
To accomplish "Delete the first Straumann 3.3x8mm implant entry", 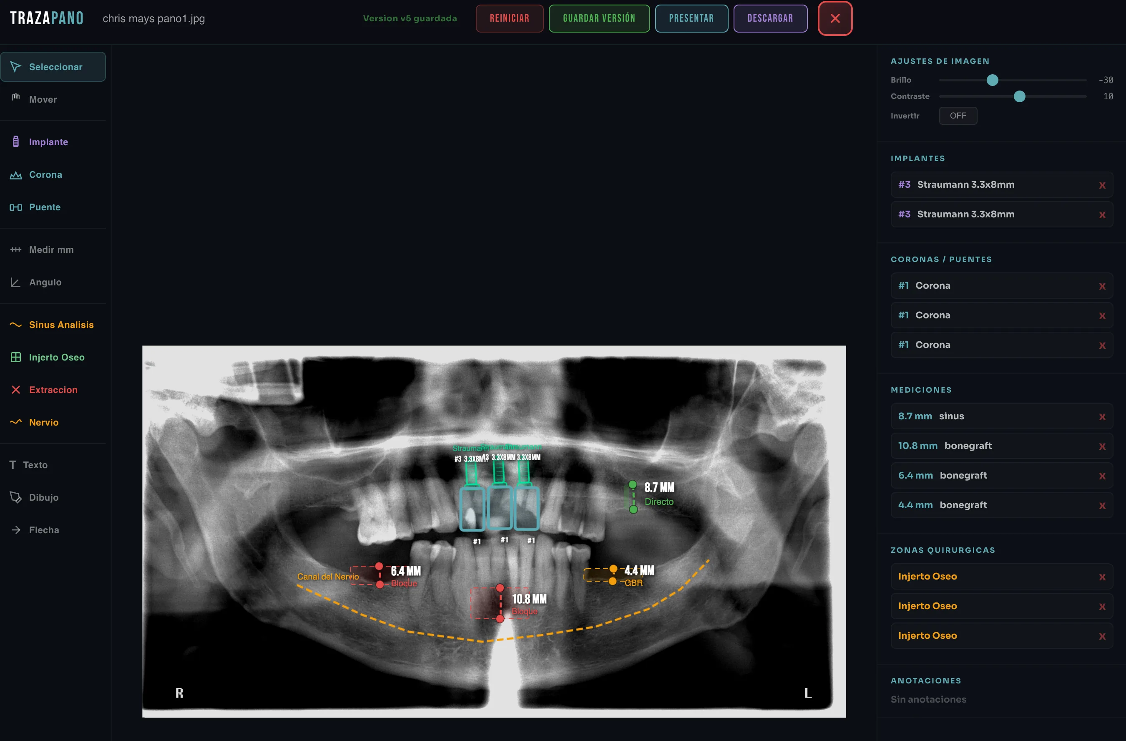I will coord(1103,185).
